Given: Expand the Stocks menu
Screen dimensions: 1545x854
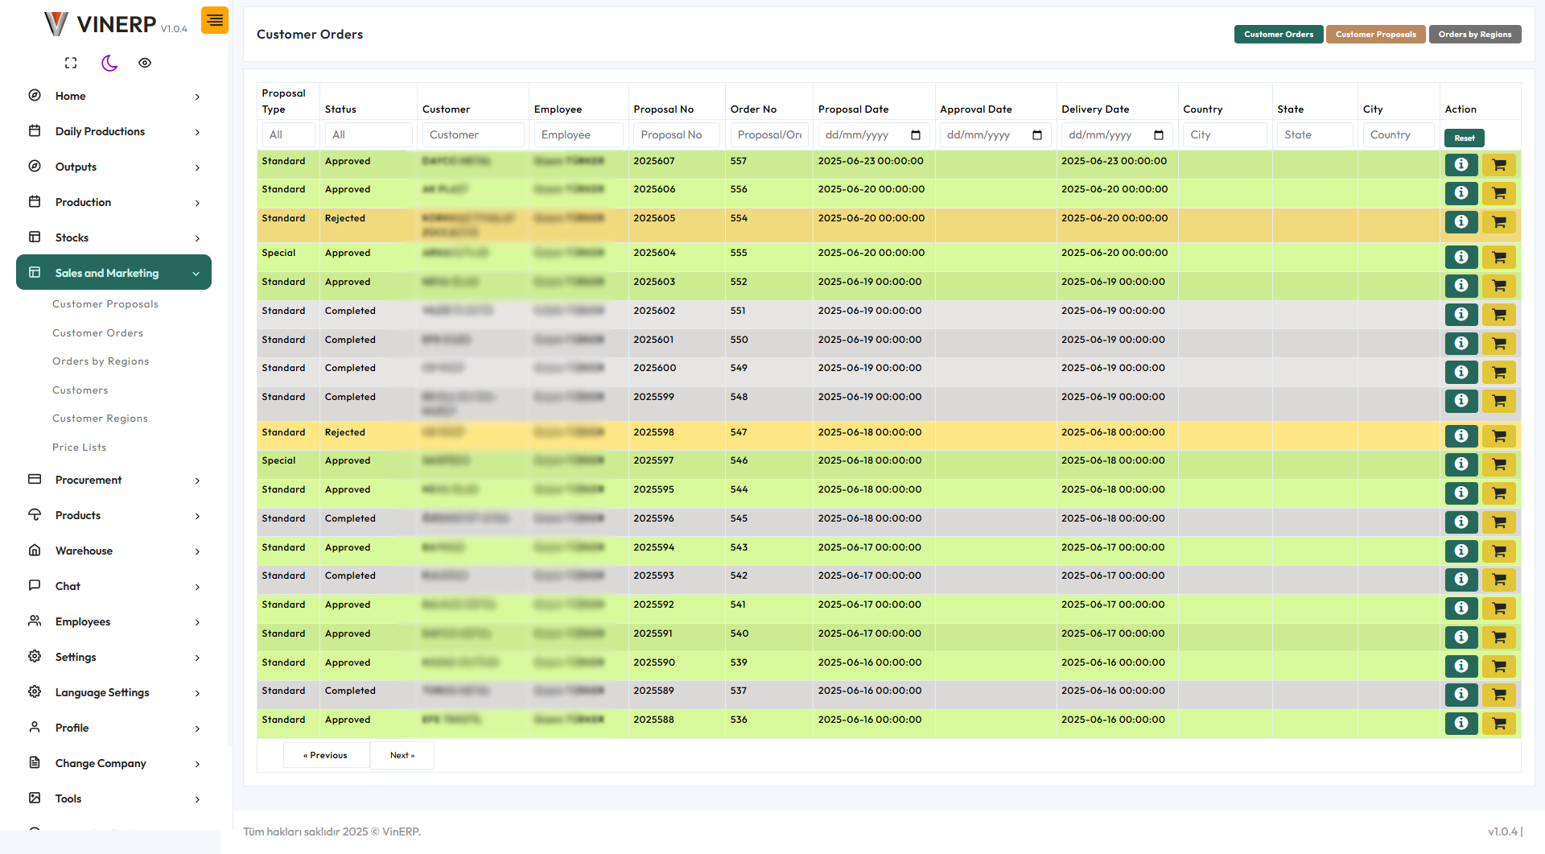Looking at the screenshot, I should [113, 237].
